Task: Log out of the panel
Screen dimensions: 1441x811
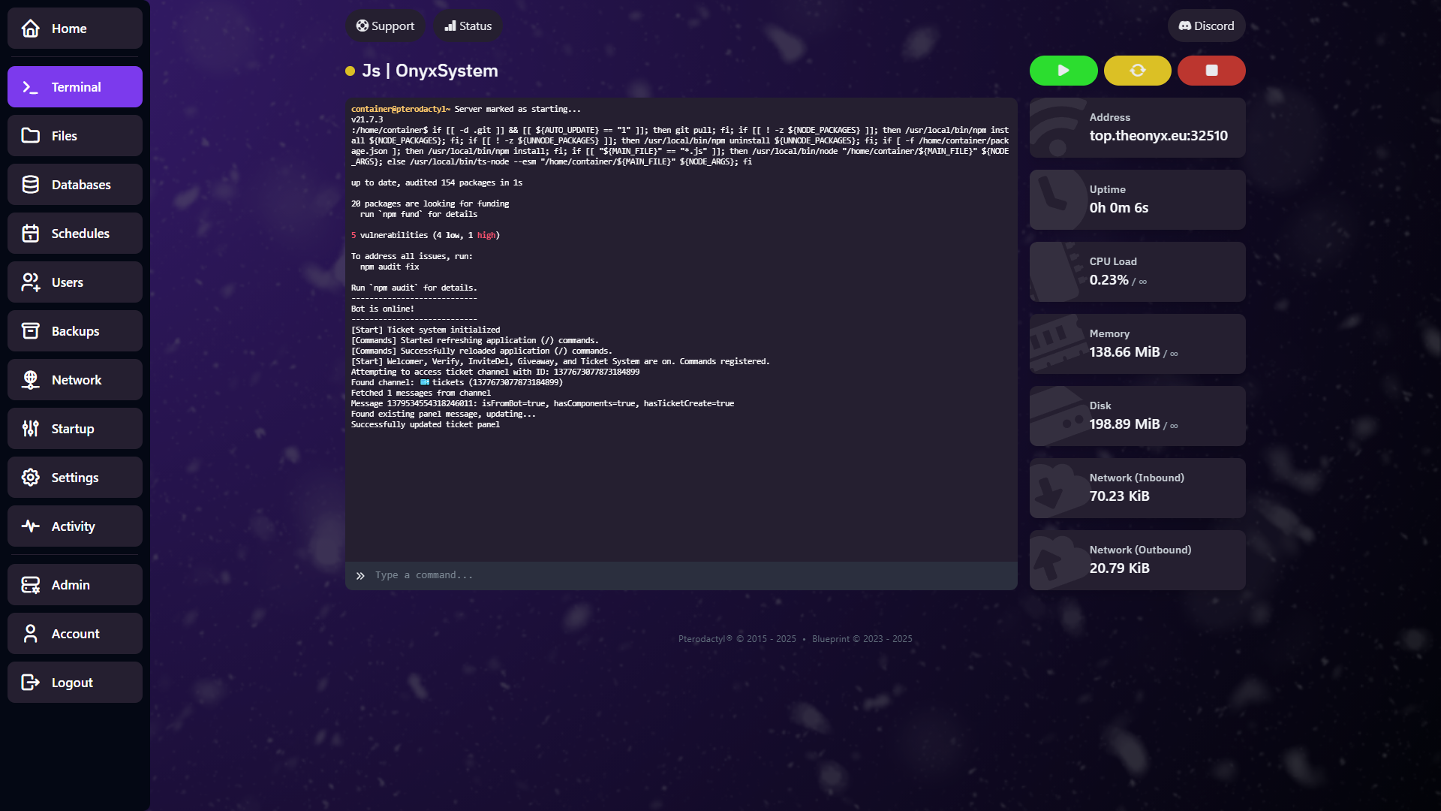Action: [75, 683]
